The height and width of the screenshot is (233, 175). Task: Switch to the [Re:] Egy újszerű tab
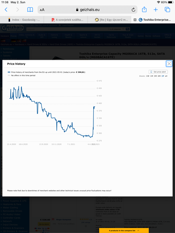click(109, 20)
